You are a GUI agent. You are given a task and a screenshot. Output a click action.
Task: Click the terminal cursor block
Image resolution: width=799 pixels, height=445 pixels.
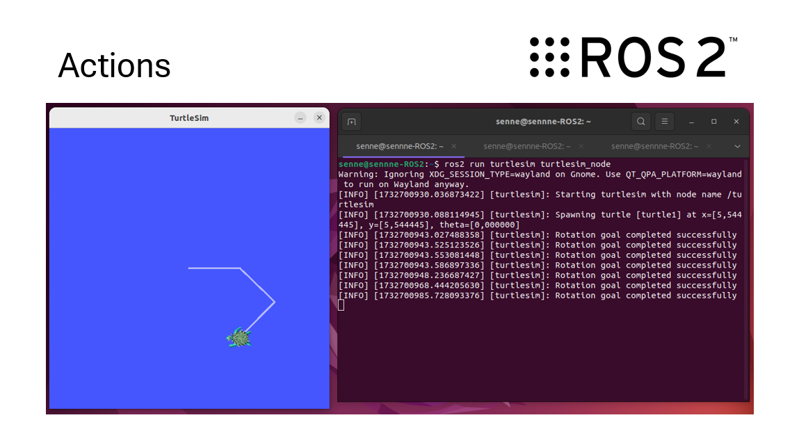click(x=341, y=305)
